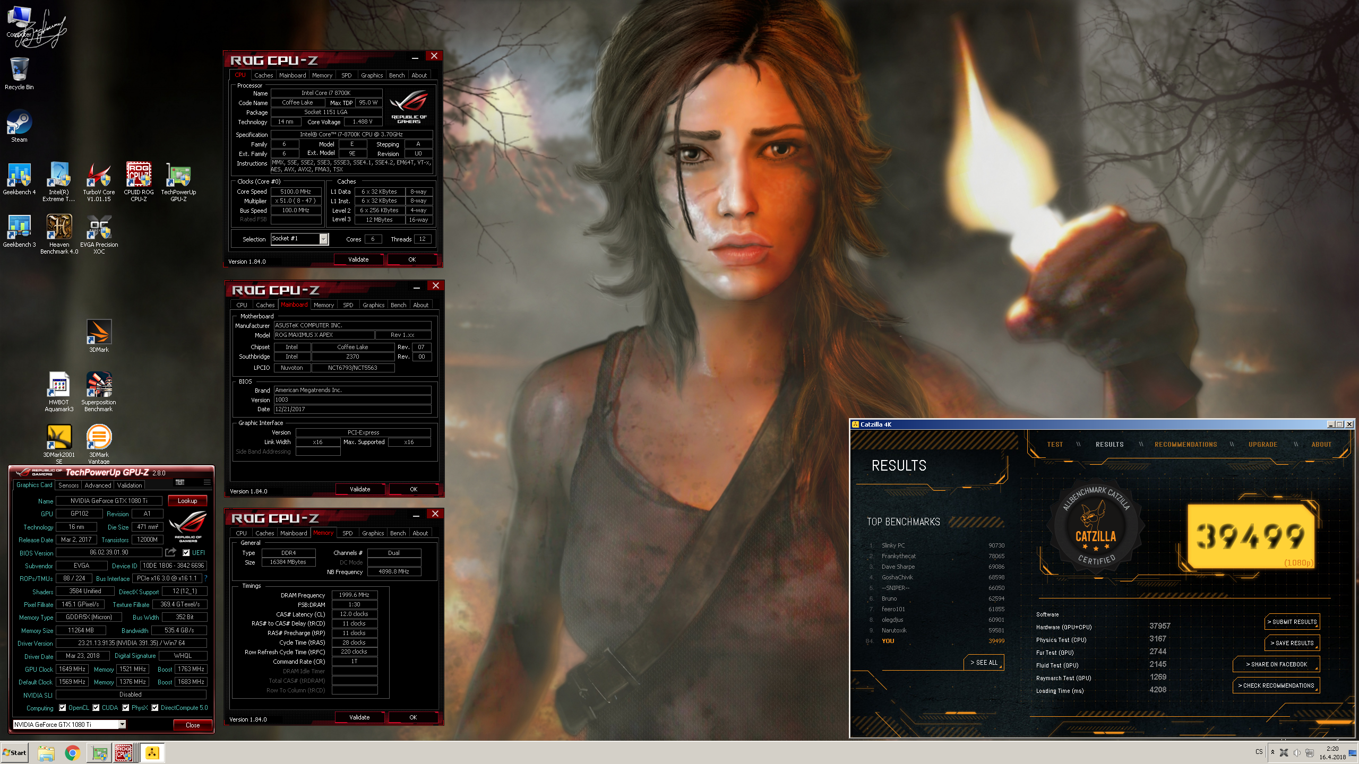This screenshot has height=764, width=1359.
Task: Switch to Advanced tab in GPU-Z
Action: [98, 485]
